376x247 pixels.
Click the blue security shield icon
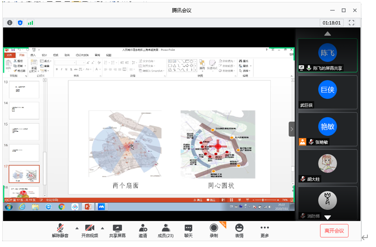(x=20, y=22)
